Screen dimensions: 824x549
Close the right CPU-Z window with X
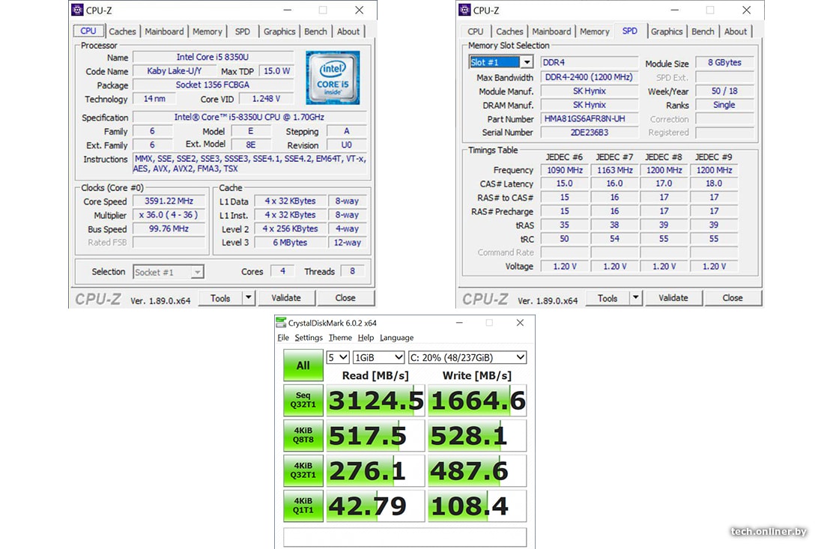coord(746,10)
